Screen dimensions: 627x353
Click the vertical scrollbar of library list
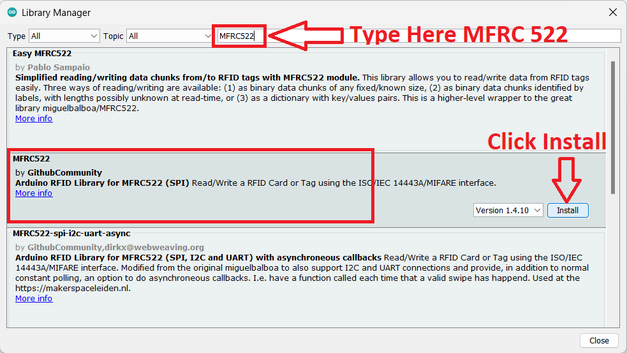coord(613,128)
